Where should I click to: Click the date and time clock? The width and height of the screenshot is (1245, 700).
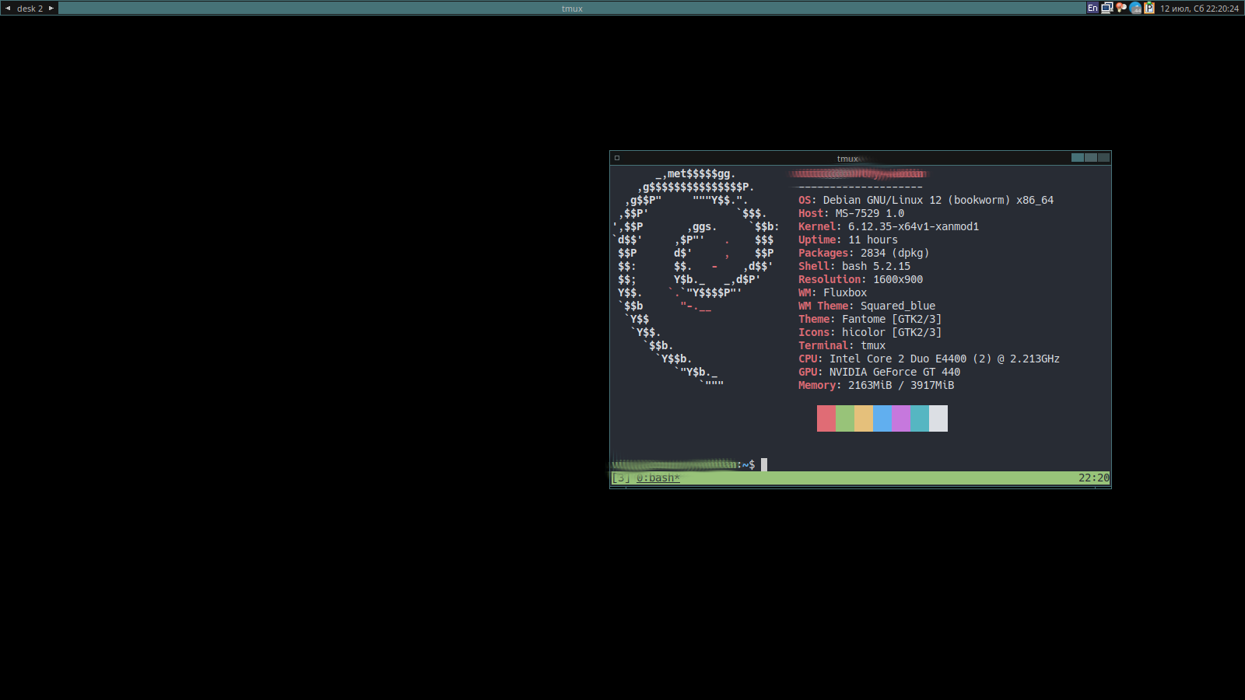click(x=1199, y=9)
